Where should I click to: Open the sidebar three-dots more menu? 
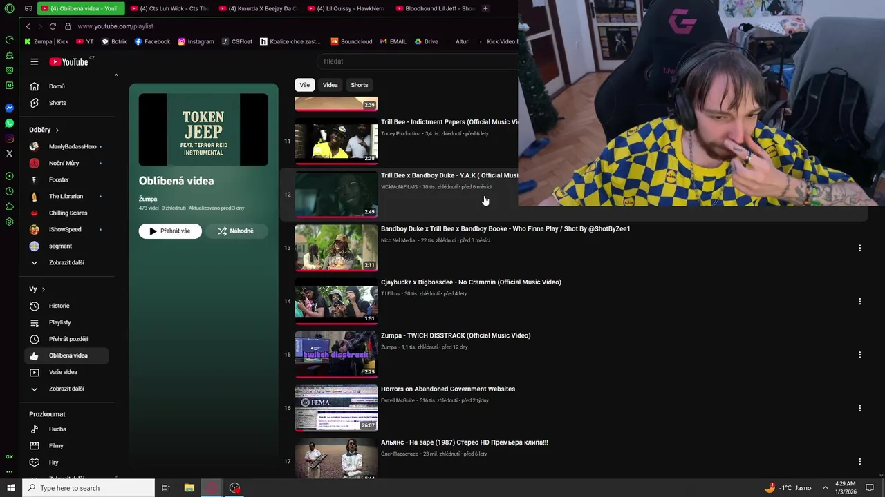(x=9, y=472)
